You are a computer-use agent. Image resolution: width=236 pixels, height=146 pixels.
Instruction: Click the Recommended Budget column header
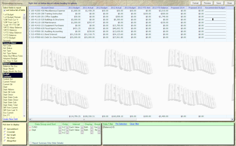(215, 8)
